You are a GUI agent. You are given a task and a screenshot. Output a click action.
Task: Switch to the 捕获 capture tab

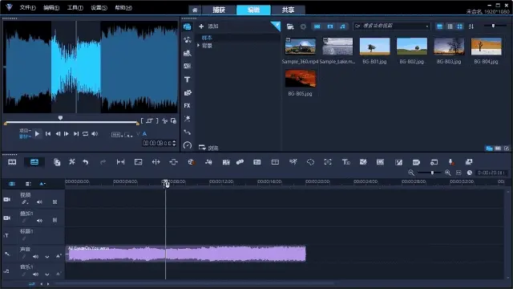219,10
